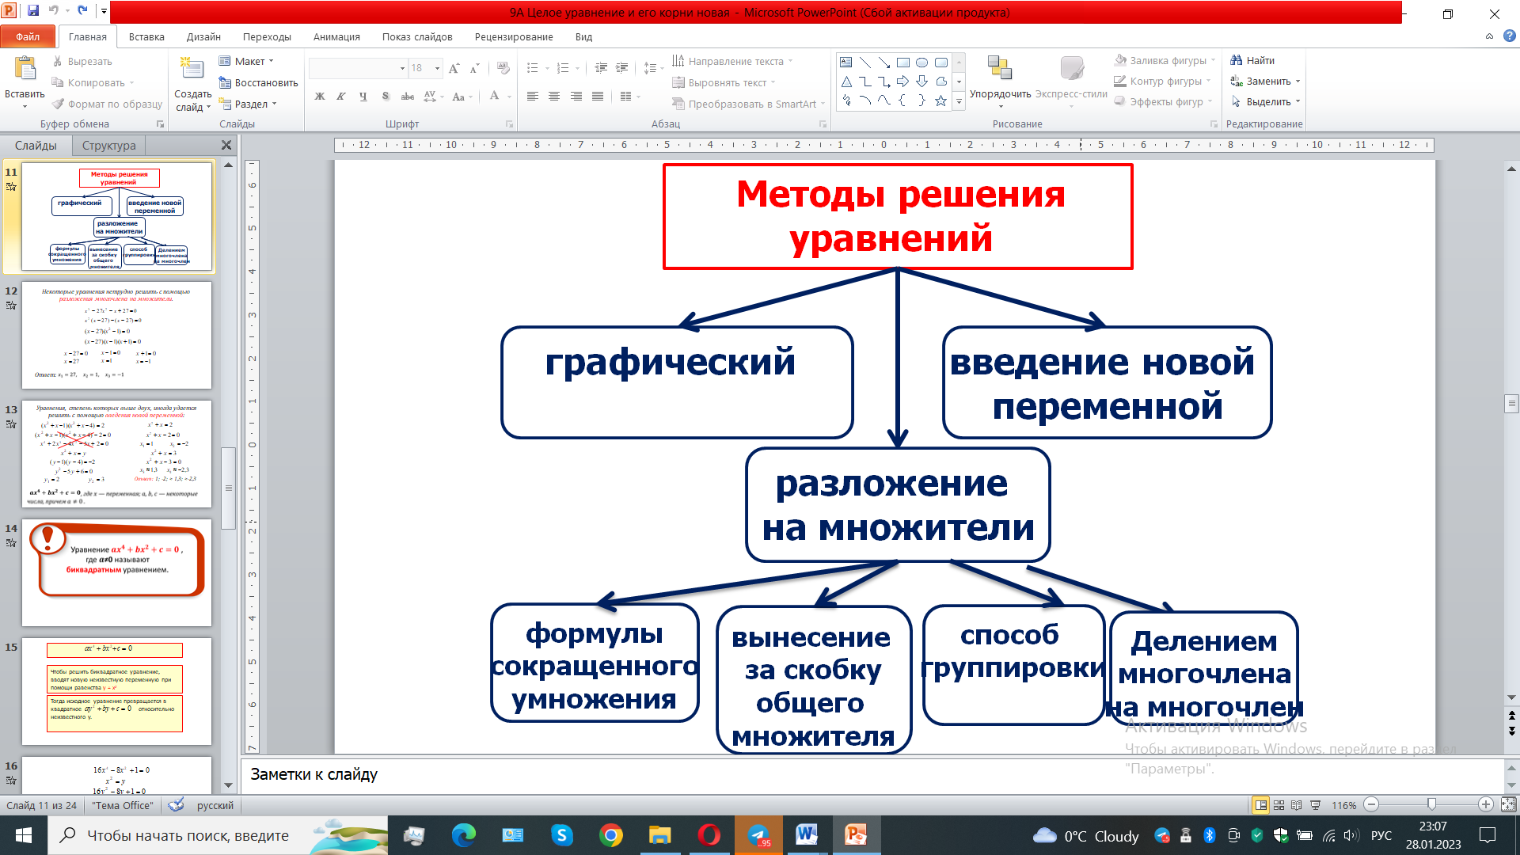Align text right in paragraph group
This screenshot has width=1520, height=855.
tap(576, 97)
